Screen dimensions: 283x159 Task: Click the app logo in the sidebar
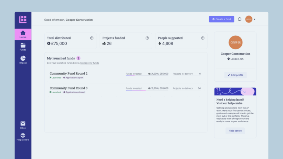pyautogui.click(x=23, y=20)
